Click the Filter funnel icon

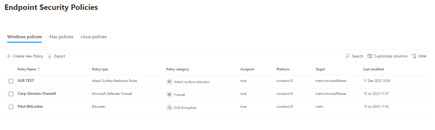(414, 56)
